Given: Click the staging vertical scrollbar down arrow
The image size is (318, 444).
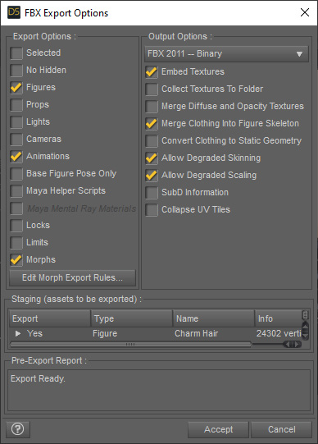Looking at the screenshot, I should [305, 336].
